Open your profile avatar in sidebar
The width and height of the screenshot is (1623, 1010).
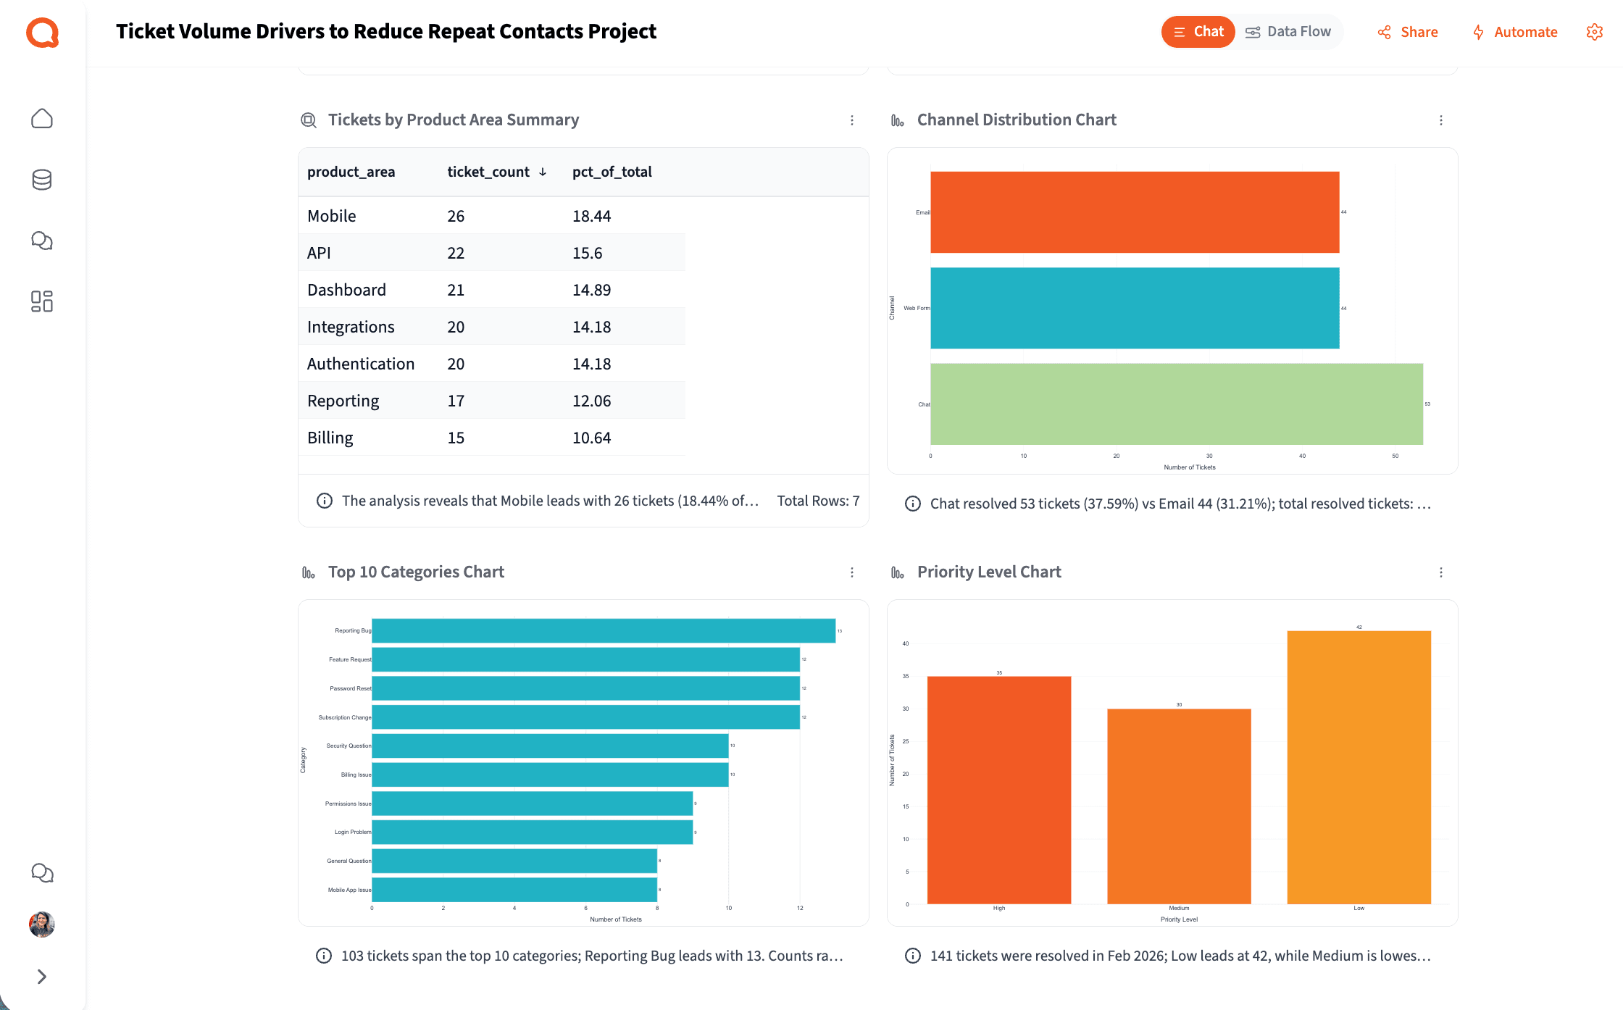(x=42, y=925)
